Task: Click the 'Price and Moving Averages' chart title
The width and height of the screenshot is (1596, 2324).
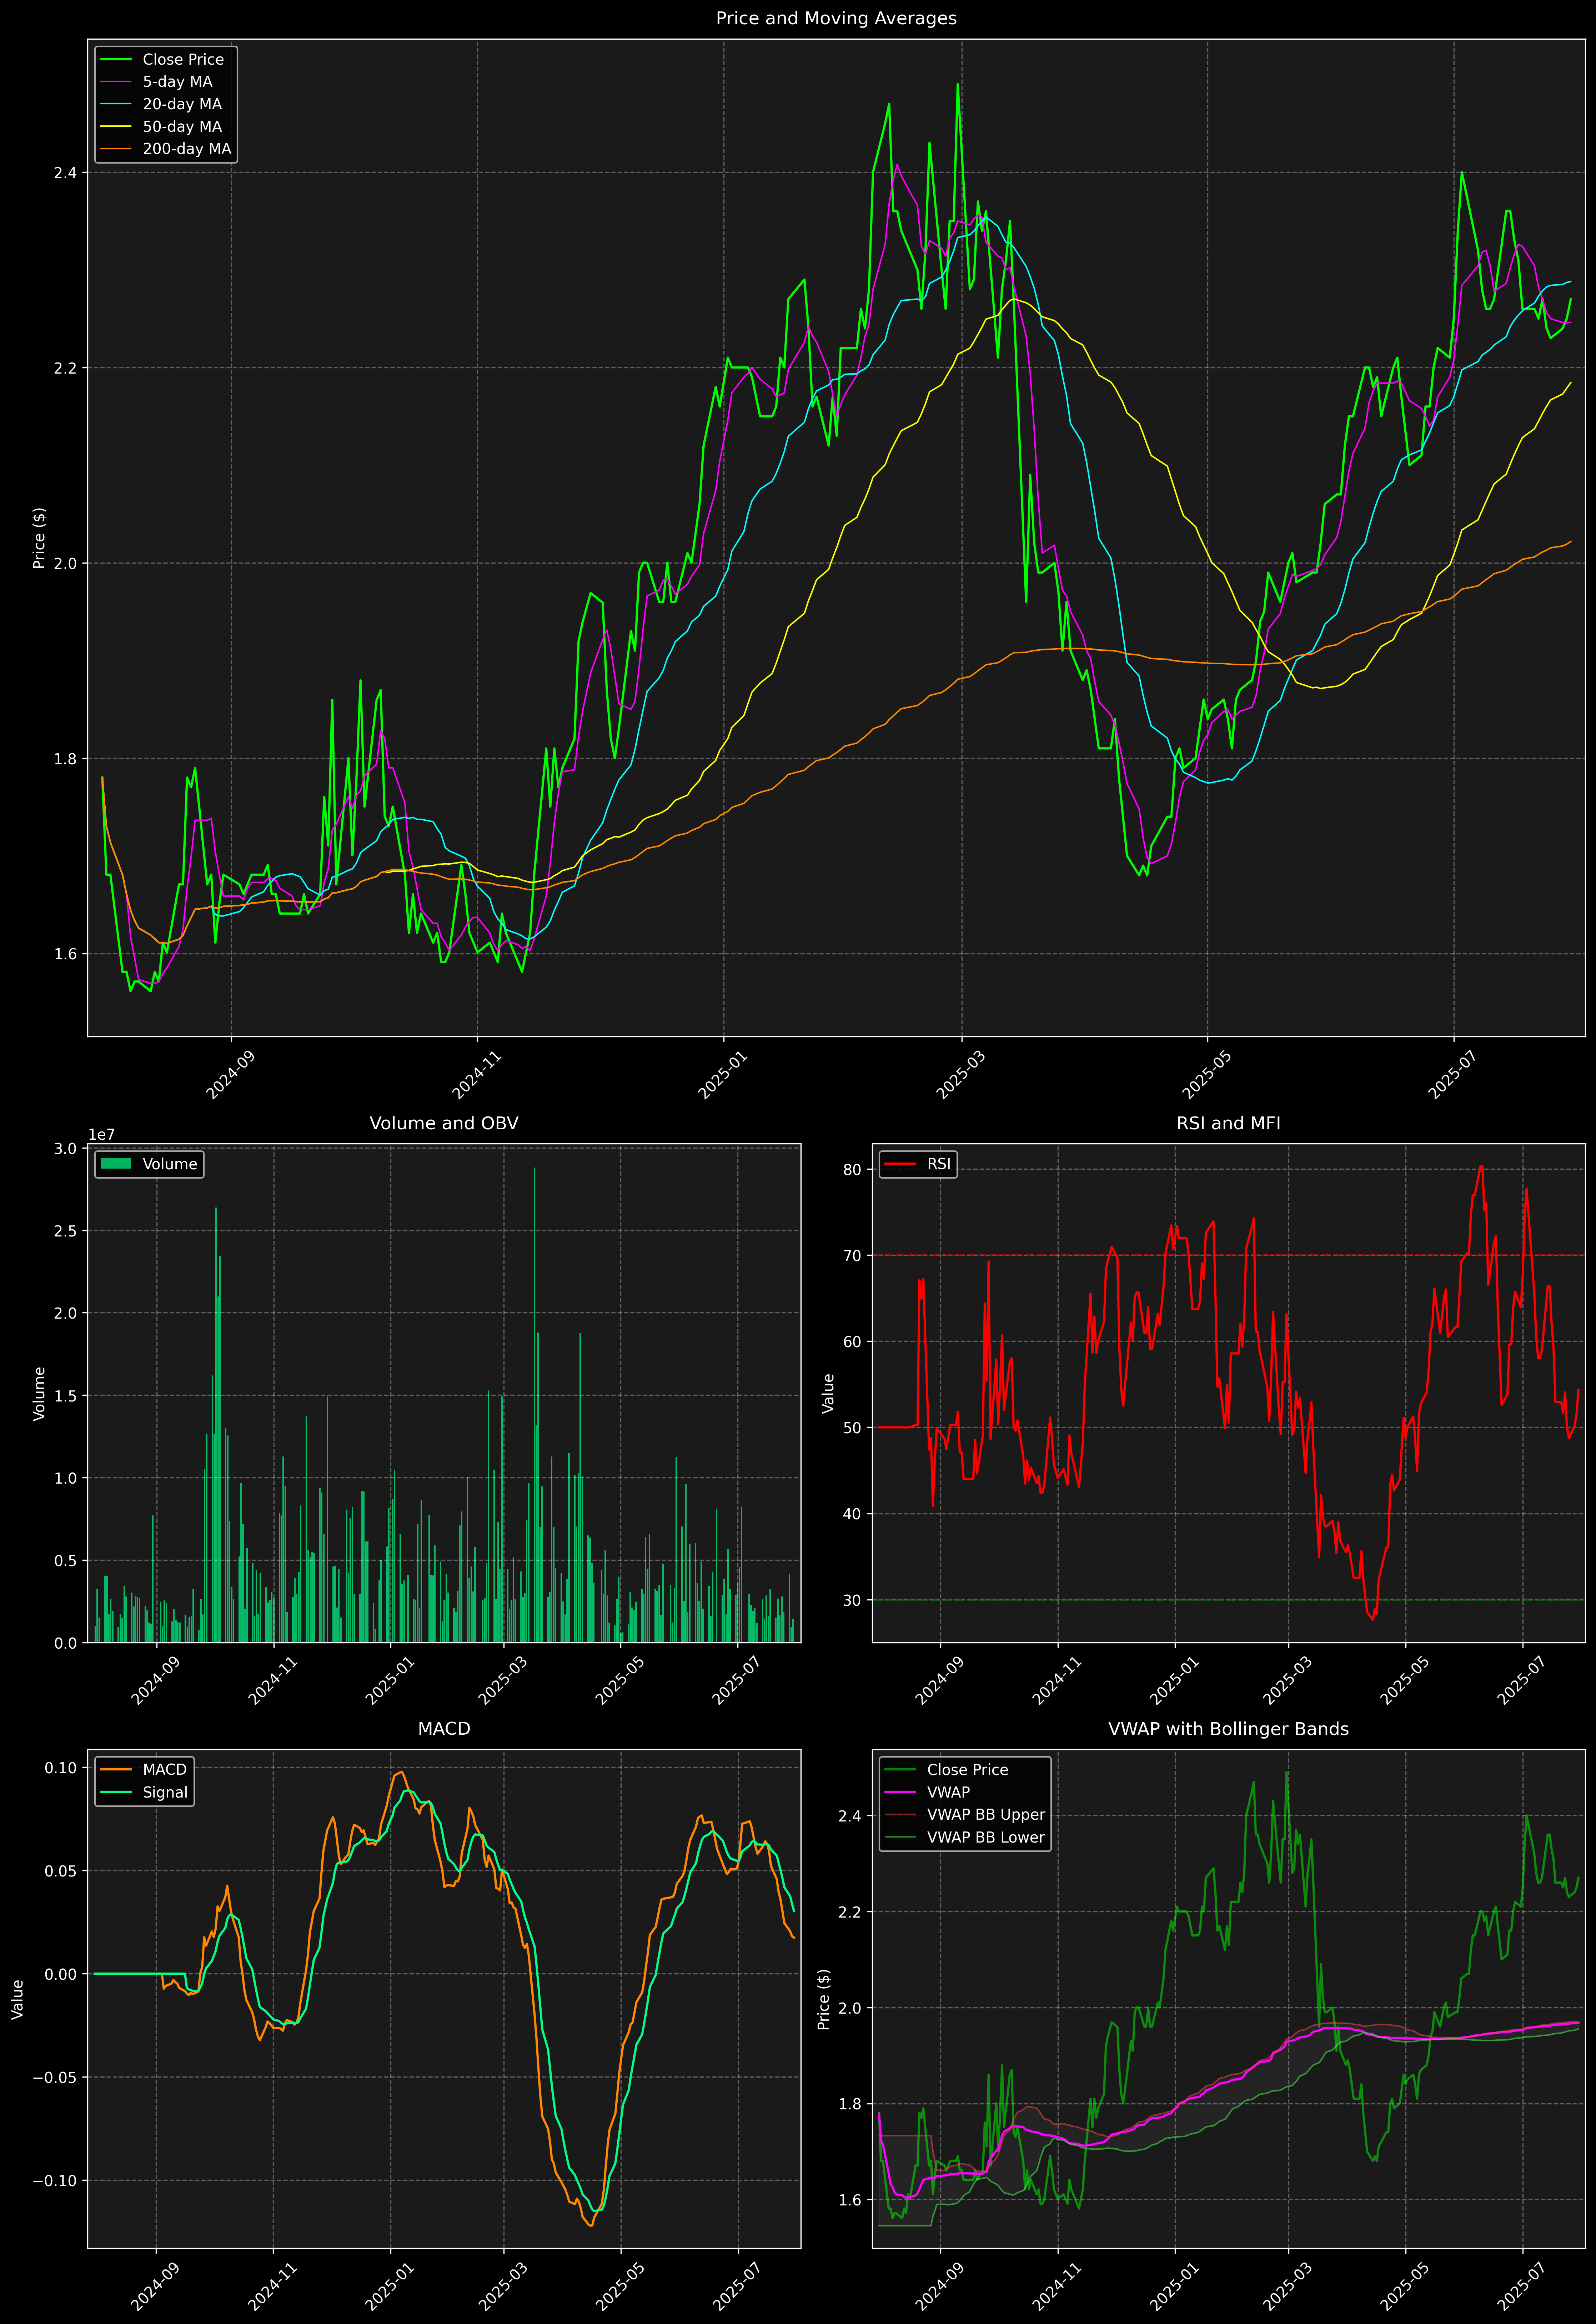Action: pyautogui.click(x=836, y=18)
